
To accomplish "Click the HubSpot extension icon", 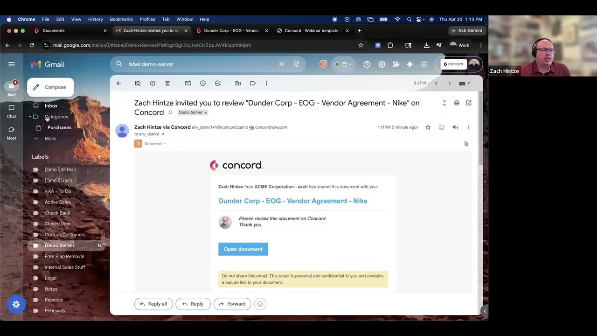I will (x=323, y=64).
